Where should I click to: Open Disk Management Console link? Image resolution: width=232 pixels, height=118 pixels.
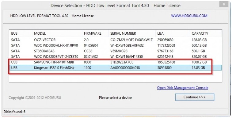click(x=183, y=88)
